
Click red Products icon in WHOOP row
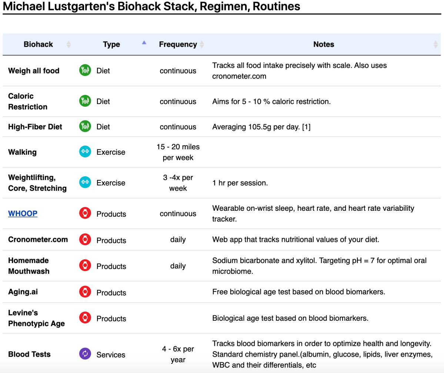coord(85,214)
